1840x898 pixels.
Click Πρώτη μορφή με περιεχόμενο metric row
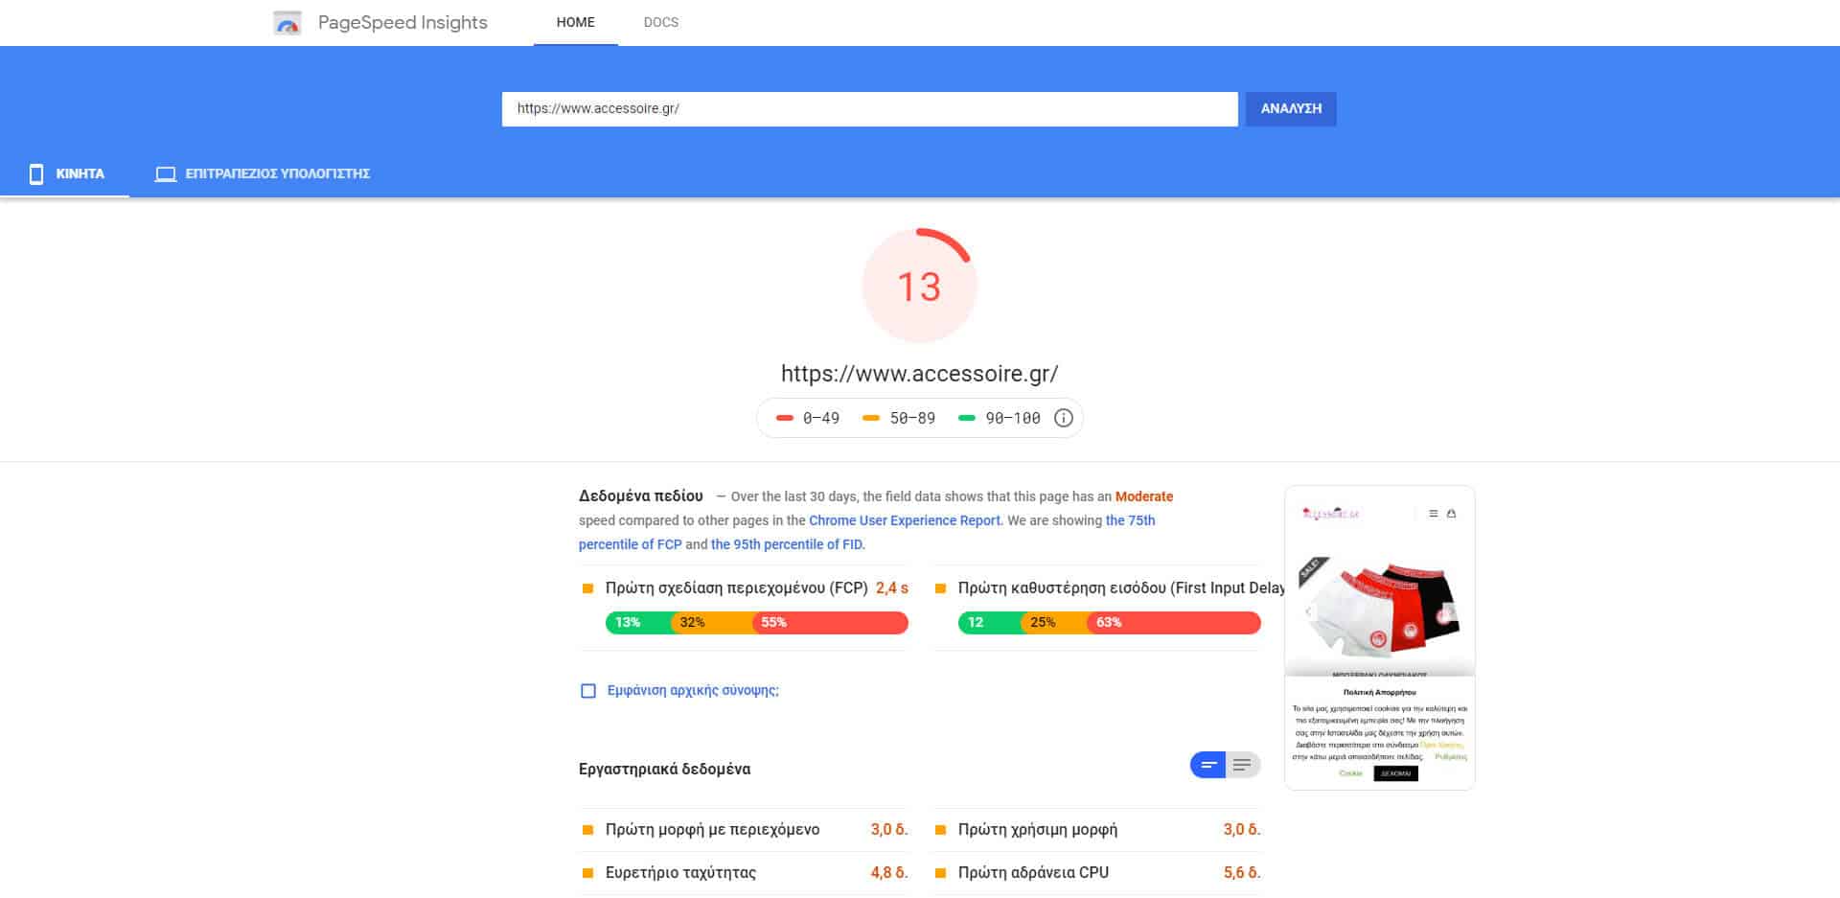tap(744, 830)
